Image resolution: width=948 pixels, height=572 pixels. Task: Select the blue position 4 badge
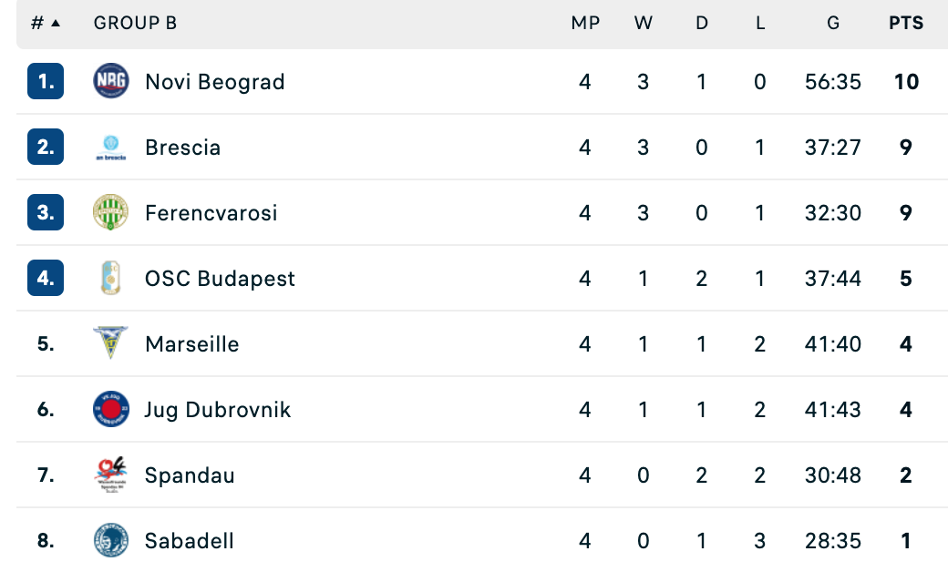(46, 278)
